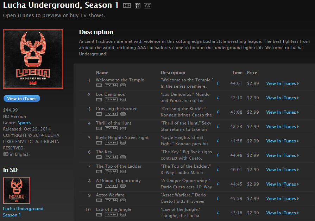
Task: Click info icon for The Key episode
Action: pos(218,155)
